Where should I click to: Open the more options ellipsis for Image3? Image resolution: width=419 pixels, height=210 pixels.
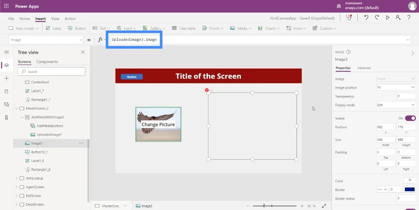tap(81, 143)
